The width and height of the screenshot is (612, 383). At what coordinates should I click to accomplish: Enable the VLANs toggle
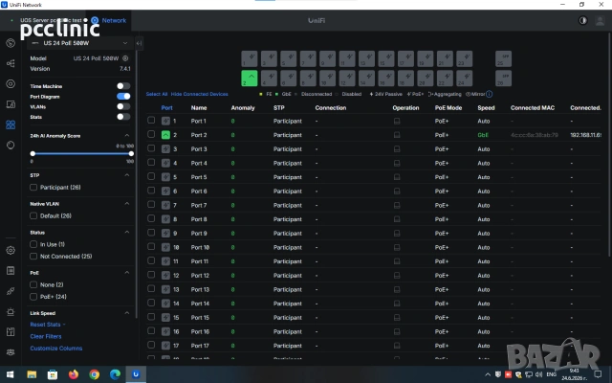click(123, 106)
